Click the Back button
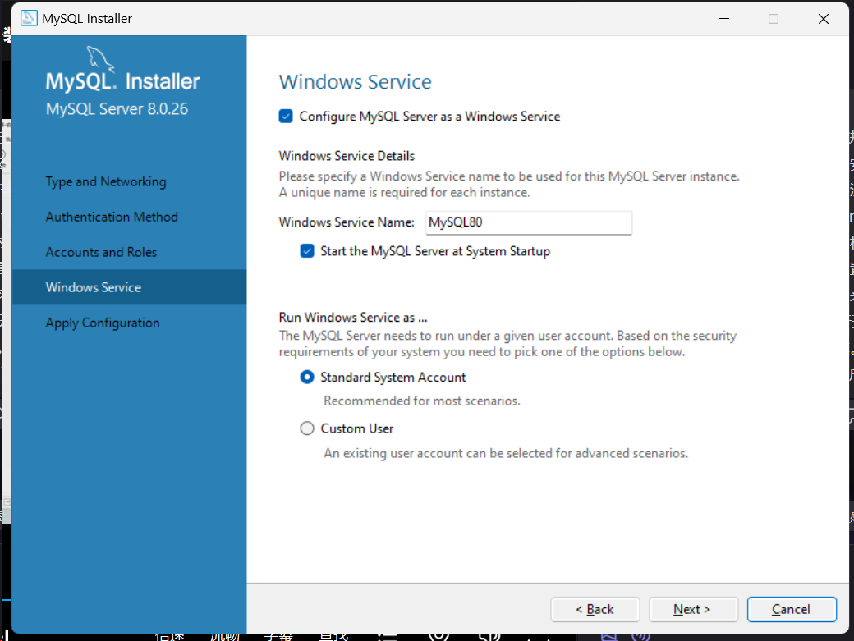 tap(595, 610)
